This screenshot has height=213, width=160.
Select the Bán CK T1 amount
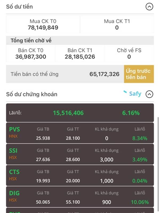[80, 57]
